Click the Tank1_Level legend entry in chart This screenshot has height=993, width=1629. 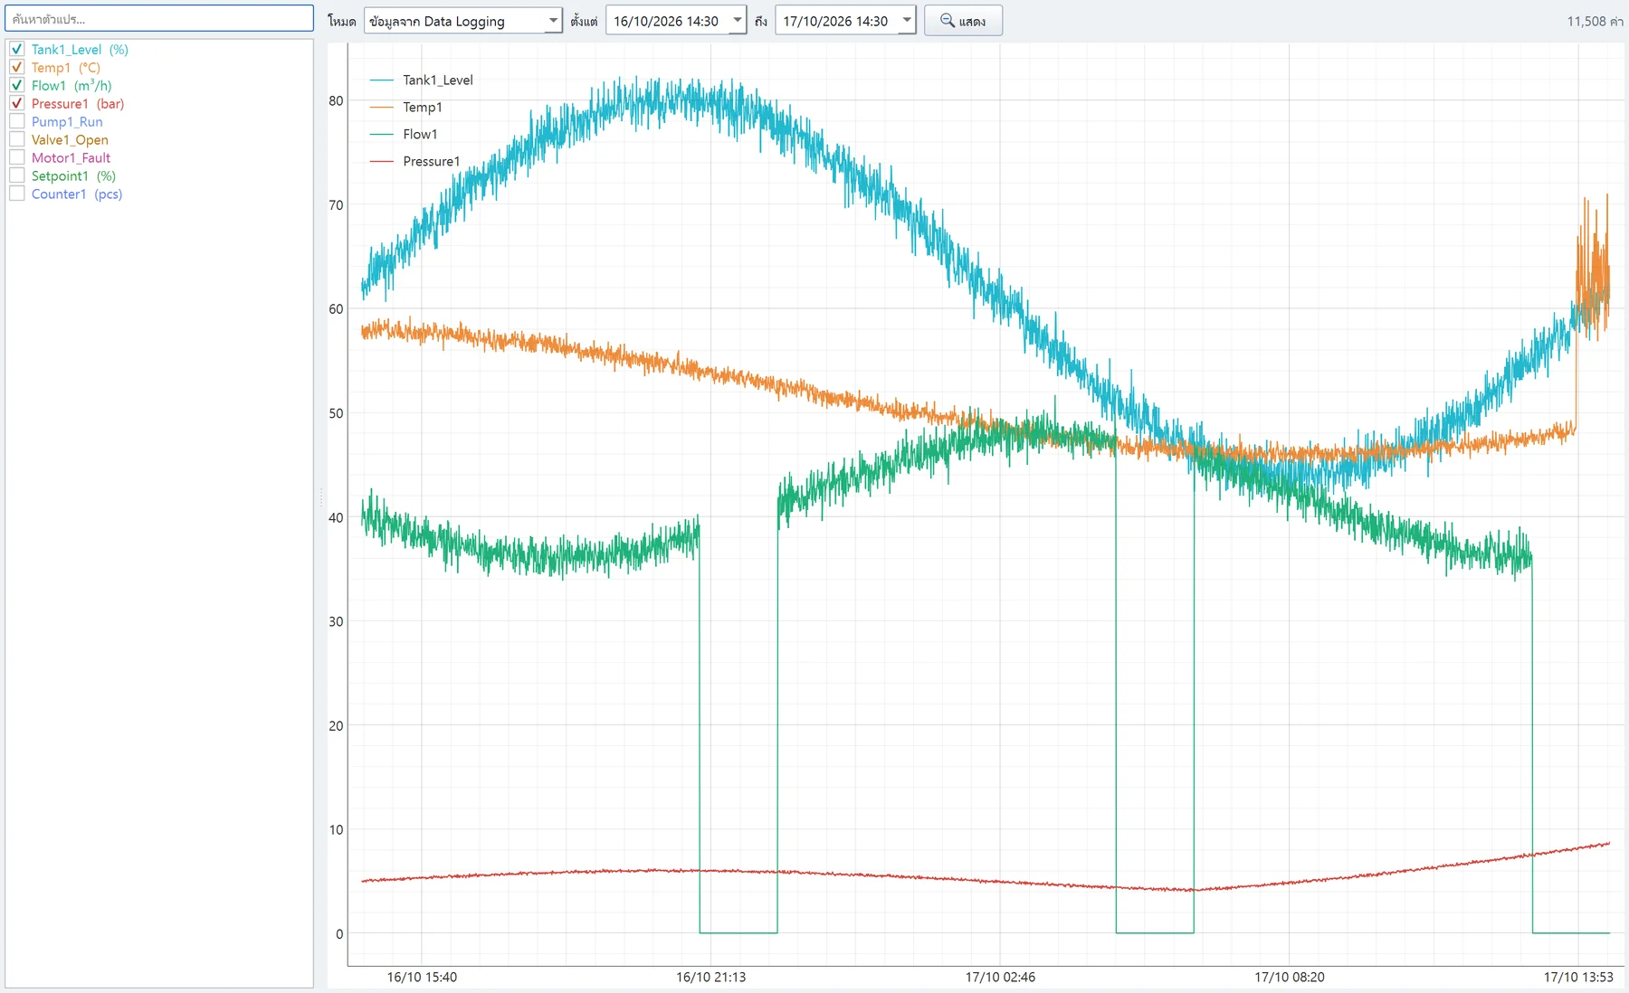point(422,80)
